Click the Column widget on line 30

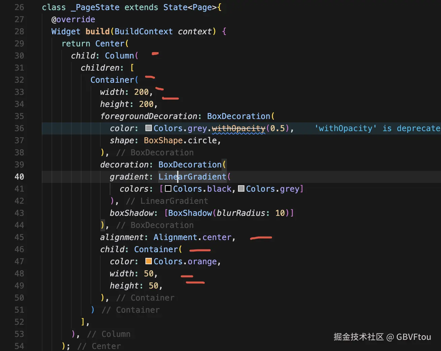[x=120, y=55]
